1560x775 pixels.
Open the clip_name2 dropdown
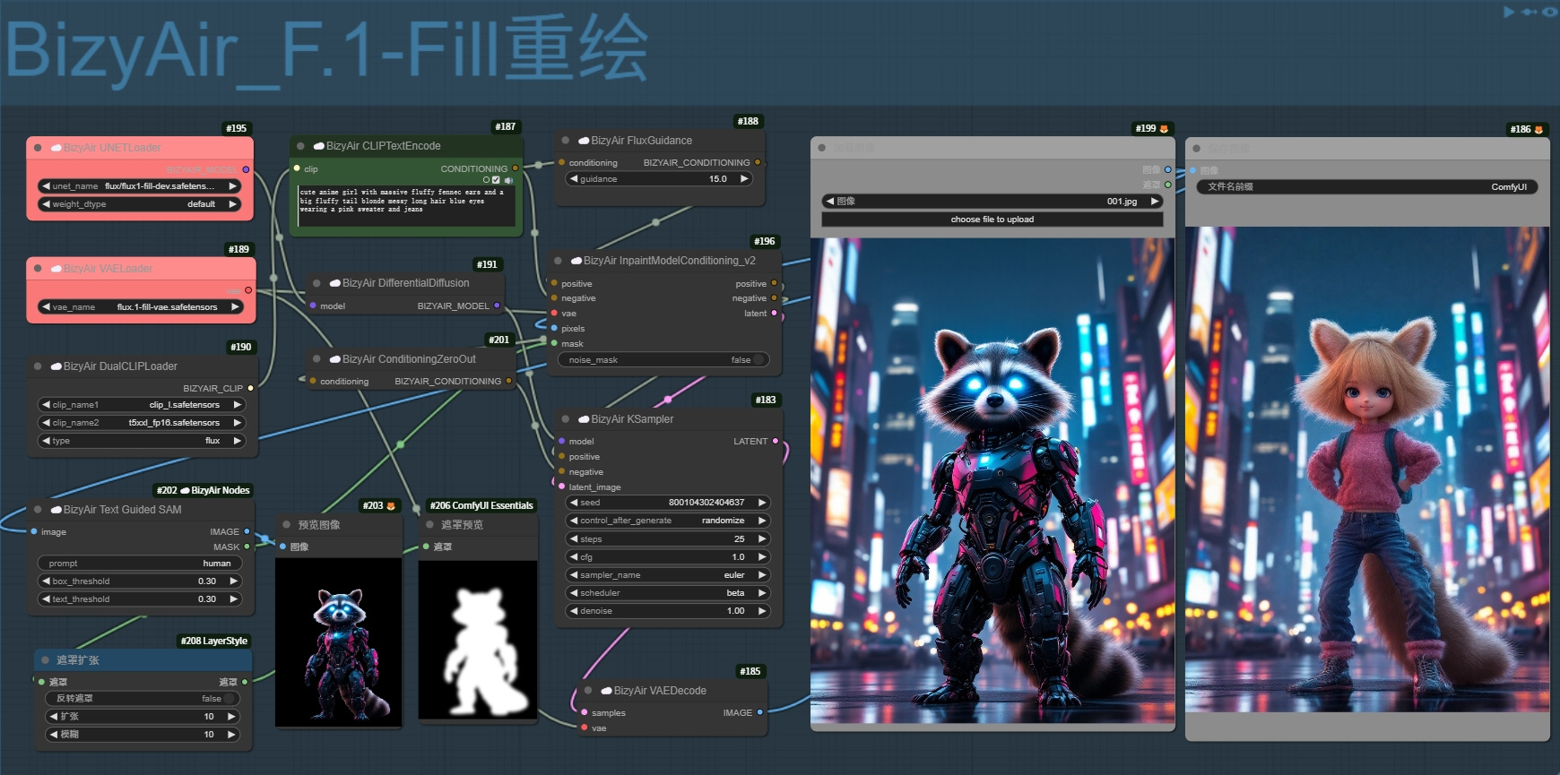[142, 423]
